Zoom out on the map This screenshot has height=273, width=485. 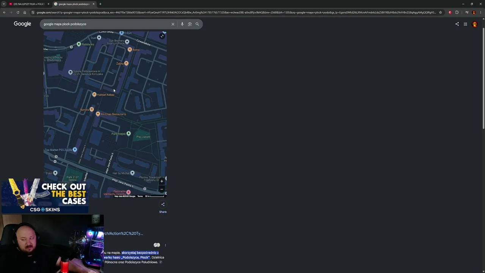pyautogui.click(x=162, y=189)
